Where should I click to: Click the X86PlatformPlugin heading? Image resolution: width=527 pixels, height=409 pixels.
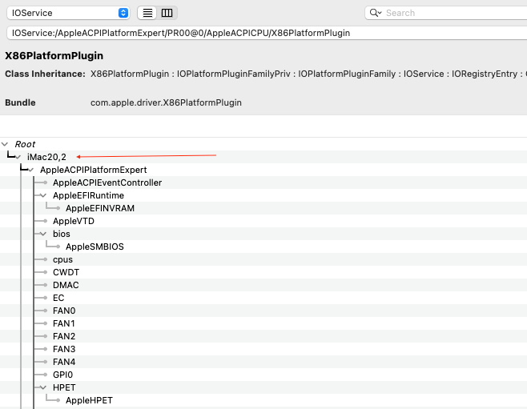(54, 56)
